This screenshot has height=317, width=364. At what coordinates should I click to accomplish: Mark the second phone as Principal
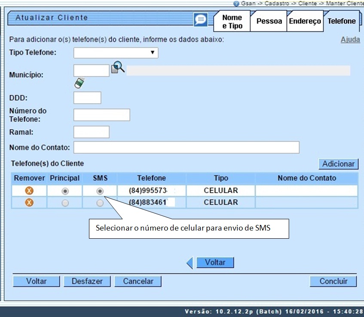[x=64, y=202]
